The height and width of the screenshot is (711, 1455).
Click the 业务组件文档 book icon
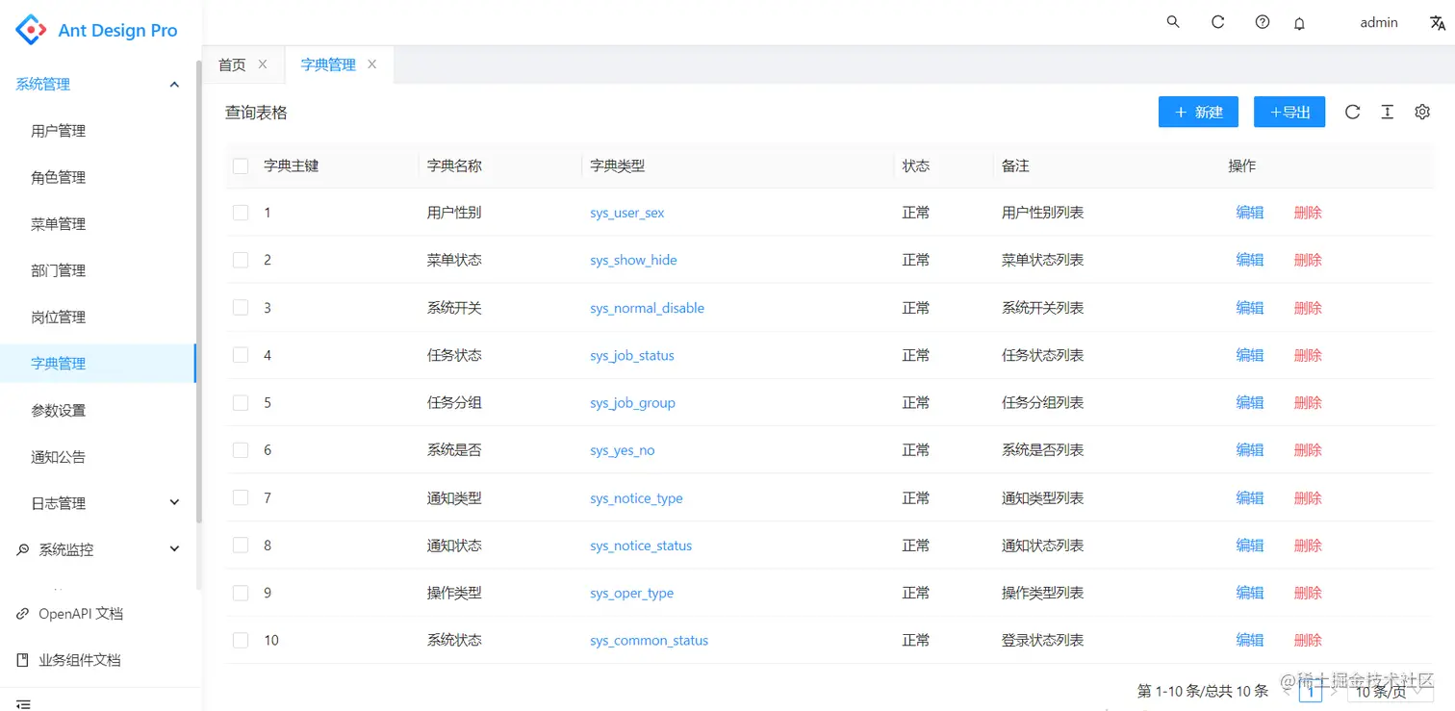click(23, 660)
